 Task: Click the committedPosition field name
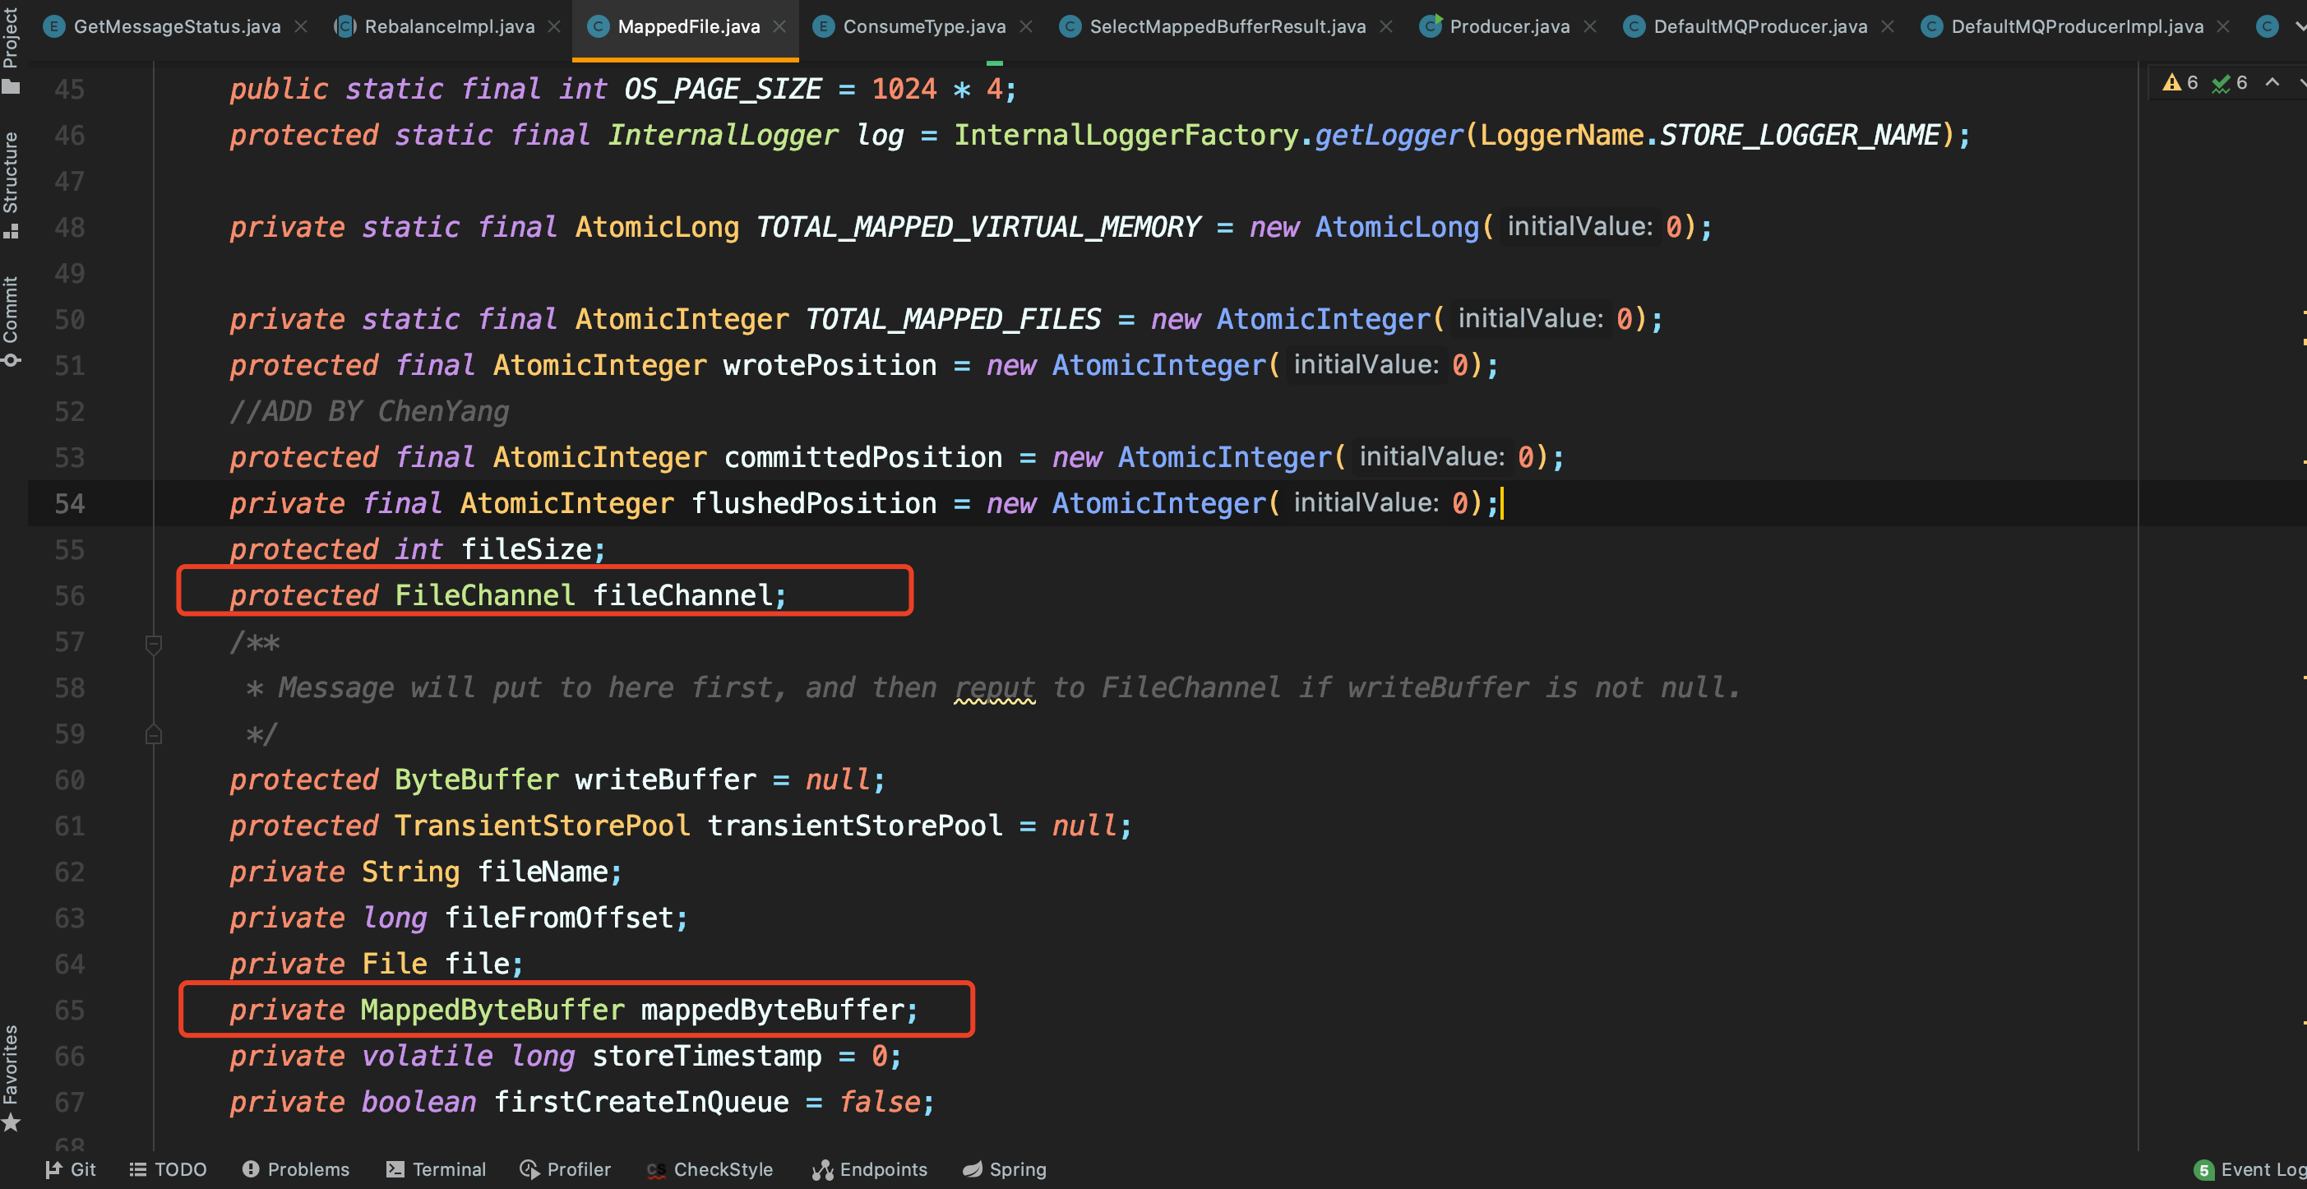862,458
